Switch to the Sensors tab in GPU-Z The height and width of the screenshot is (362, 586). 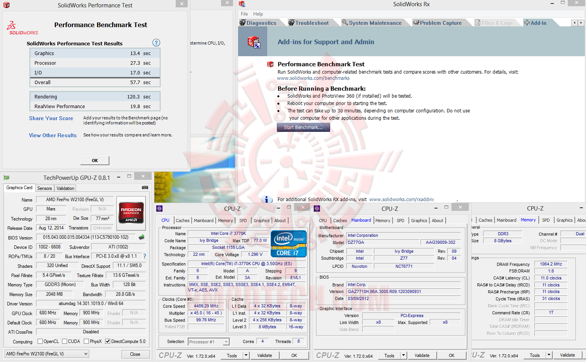44,188
